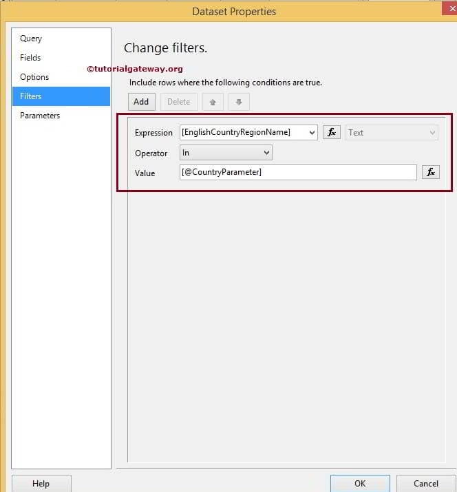
Task: Click the Value label text
Action: point(145,173)
